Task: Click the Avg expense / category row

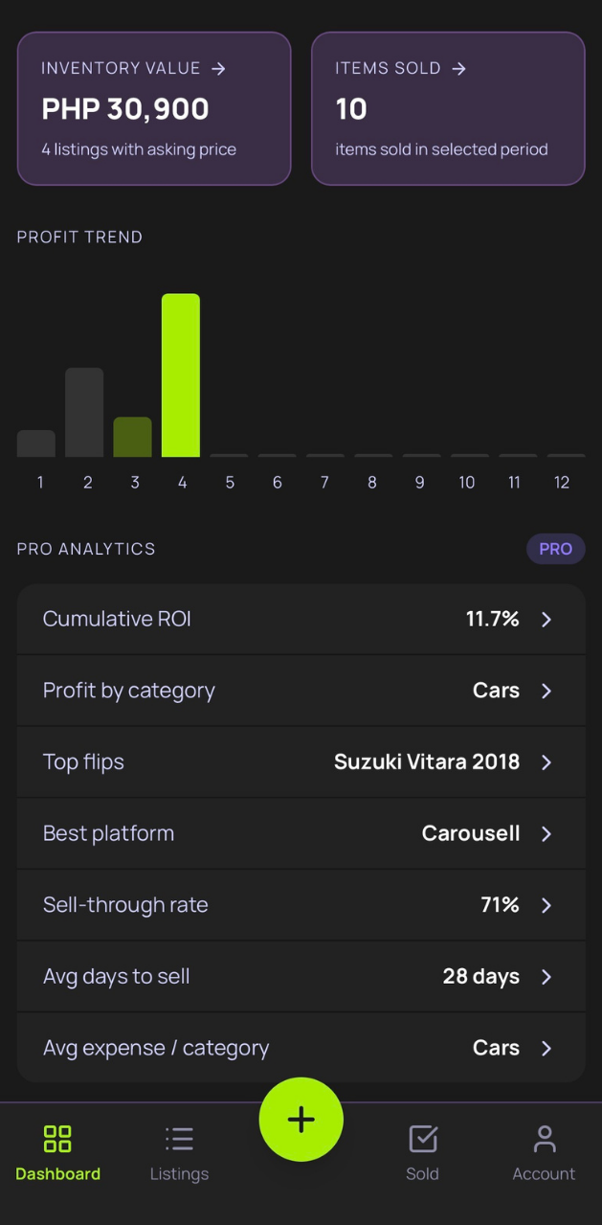Action: click(301, 1047)
